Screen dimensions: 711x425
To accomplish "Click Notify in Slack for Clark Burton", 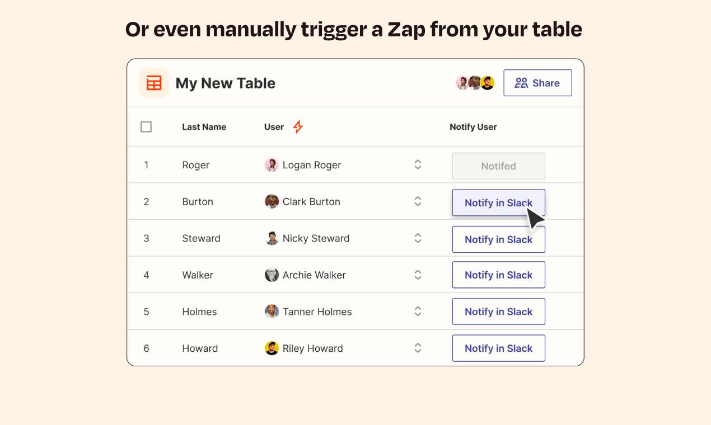I will [498, 202].
